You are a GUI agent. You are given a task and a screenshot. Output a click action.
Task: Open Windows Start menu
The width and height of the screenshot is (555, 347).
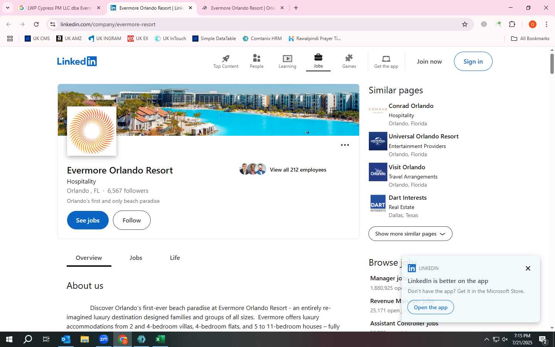click(9, 339)
